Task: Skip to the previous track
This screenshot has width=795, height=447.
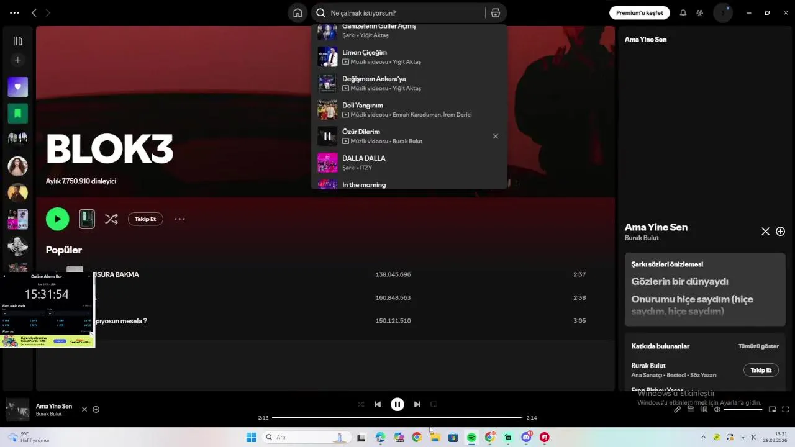Action: click(x=378, y=404)
